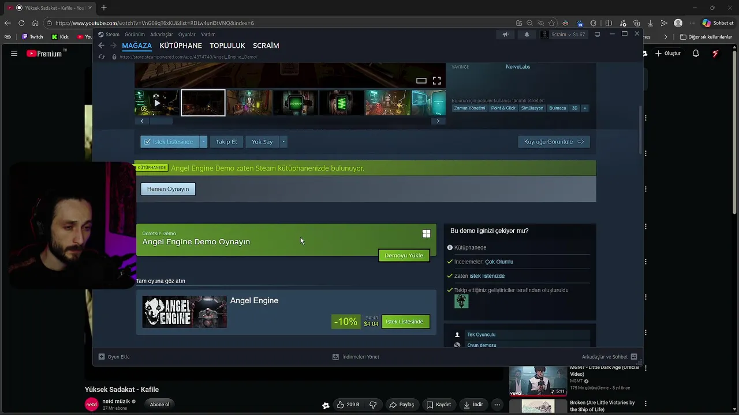
Task: Open the MGMT Little Dark Age video thumbnail
Action: pyautogui.click(x=538, y=381)
